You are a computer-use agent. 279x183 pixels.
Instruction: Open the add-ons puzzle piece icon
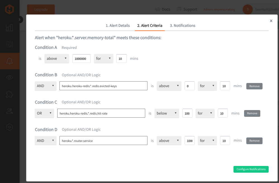9,94
